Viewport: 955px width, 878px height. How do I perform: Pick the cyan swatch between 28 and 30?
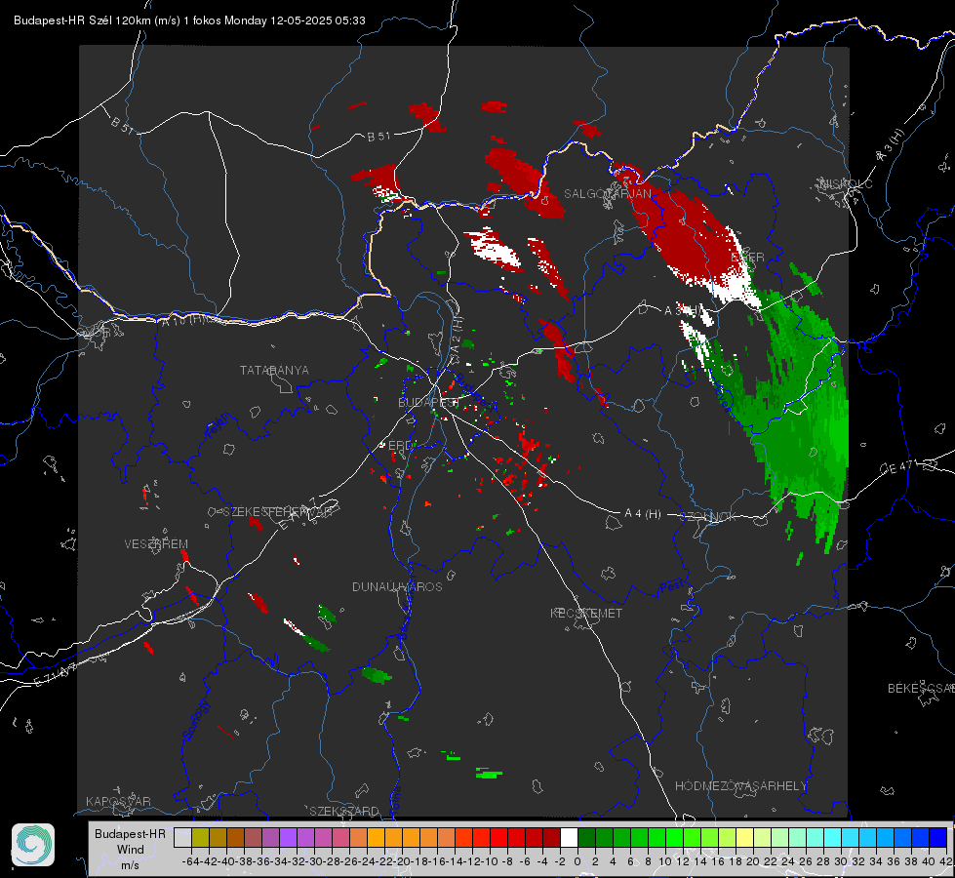[833, 837]
